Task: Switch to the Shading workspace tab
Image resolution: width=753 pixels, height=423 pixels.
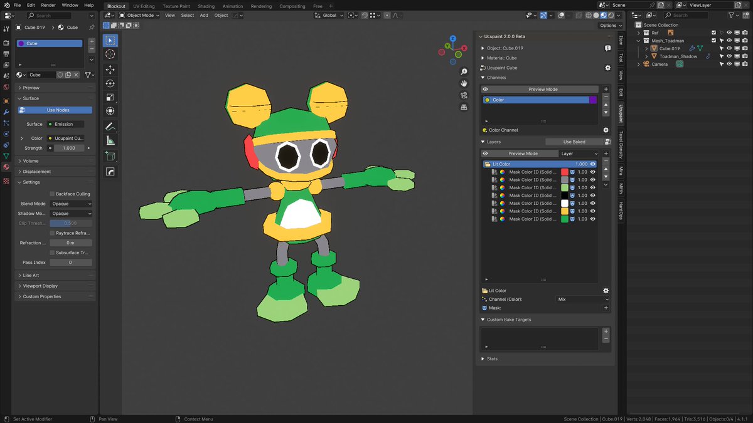Action: click(206, 6)
